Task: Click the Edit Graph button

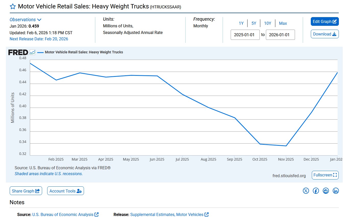Action: [x=325, y=22]
